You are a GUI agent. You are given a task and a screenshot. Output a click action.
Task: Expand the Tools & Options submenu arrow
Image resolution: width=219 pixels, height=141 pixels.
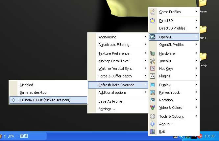pos(196,116)
